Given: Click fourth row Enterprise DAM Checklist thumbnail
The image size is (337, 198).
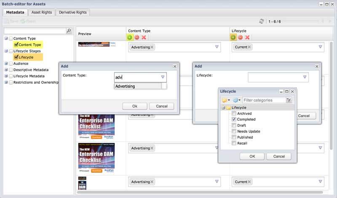Looking at the screenshot, I should tap(96, 158).
